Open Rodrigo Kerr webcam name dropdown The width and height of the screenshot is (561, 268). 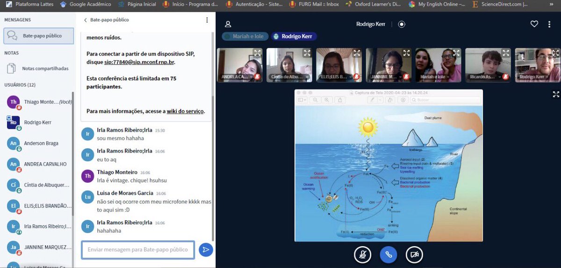pos(535,77)
